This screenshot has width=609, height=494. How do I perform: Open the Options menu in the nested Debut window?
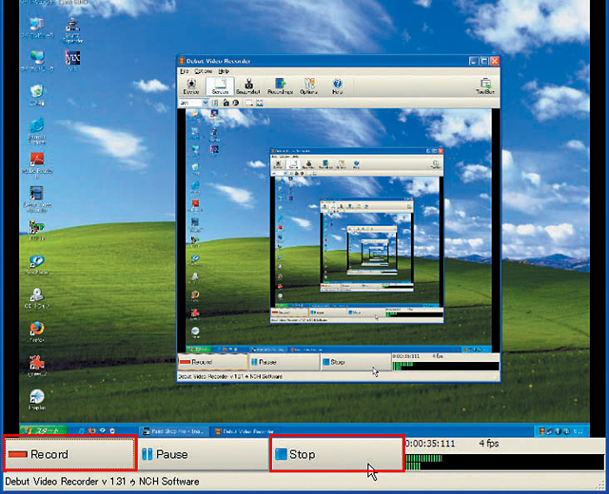coord(203,71)
